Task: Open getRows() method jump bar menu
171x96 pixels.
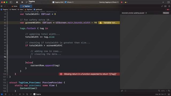Action: [38, 10]
